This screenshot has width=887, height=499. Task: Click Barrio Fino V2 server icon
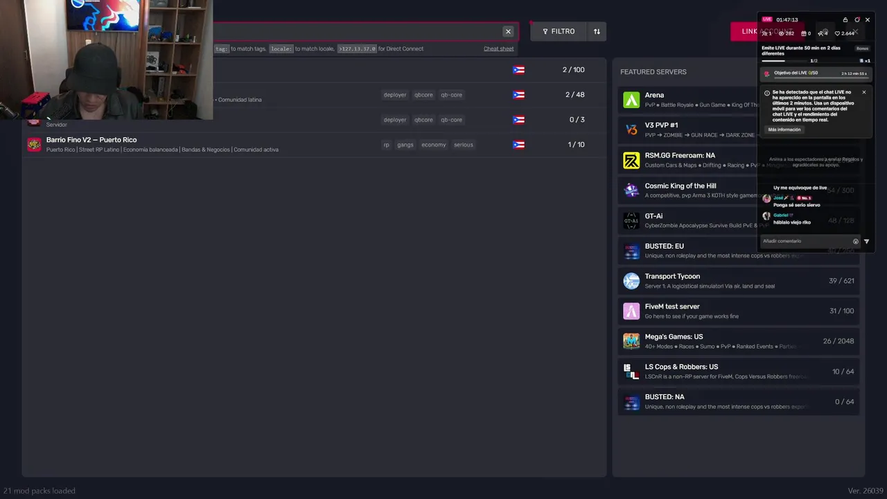(x=34, y=144)
